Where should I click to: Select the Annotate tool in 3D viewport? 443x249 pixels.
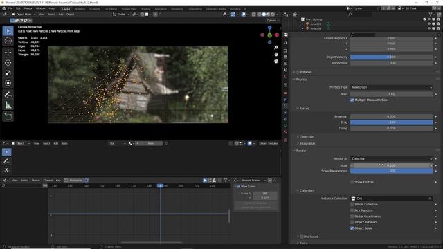click(x=8, y=95)
